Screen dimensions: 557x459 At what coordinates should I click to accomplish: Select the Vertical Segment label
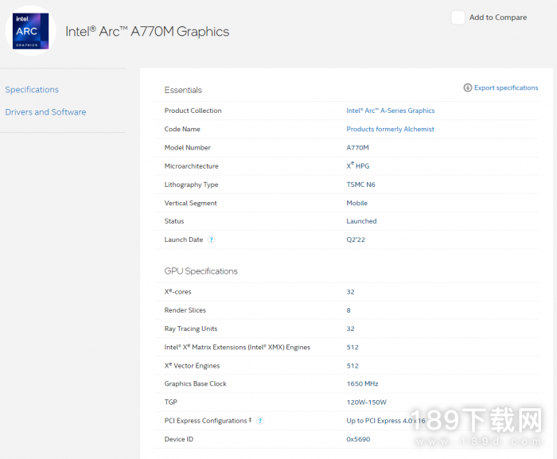tap(190, 203)
